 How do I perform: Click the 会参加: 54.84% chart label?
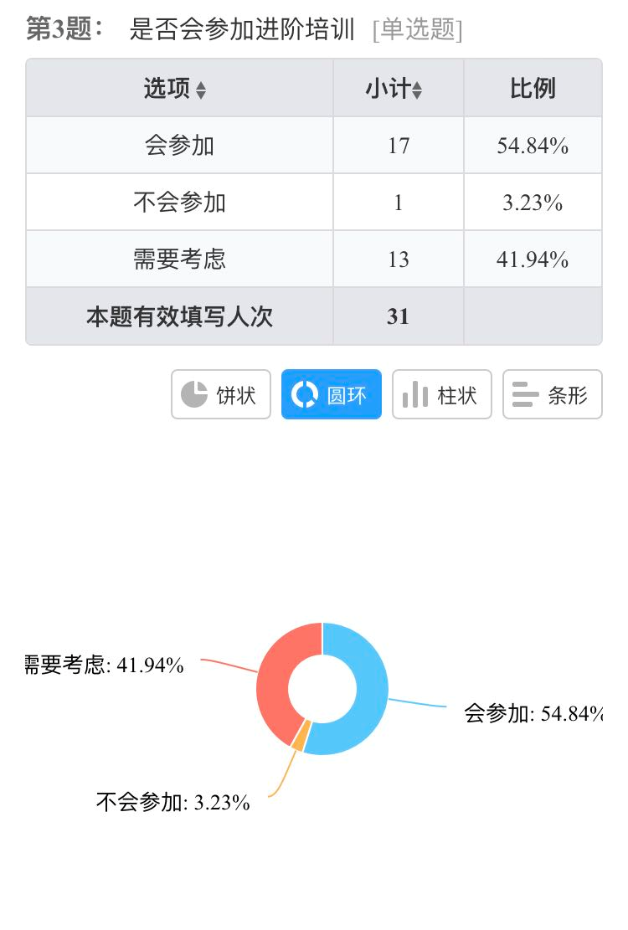[x=533, y=713]
